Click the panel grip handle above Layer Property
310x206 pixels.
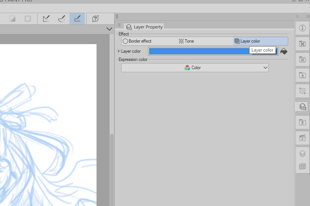click(x=117, y=16)
